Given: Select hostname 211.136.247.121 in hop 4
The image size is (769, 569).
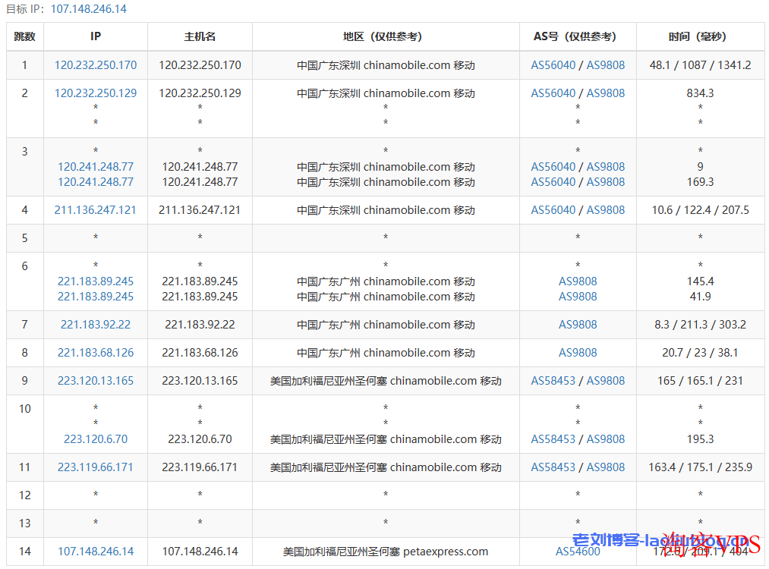Looking at the screenshot, I should pos(200,209).
